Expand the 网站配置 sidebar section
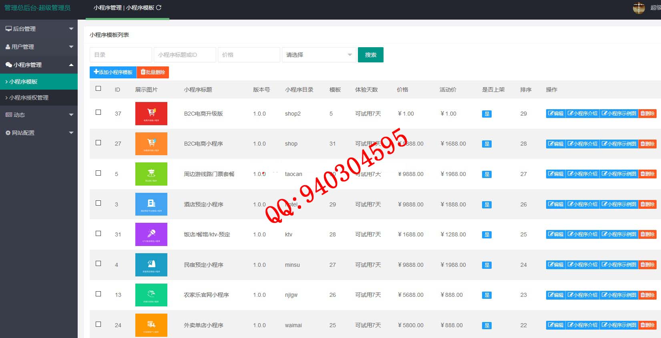The width and height of the screenshot is (661, 338). coord(39,133)
